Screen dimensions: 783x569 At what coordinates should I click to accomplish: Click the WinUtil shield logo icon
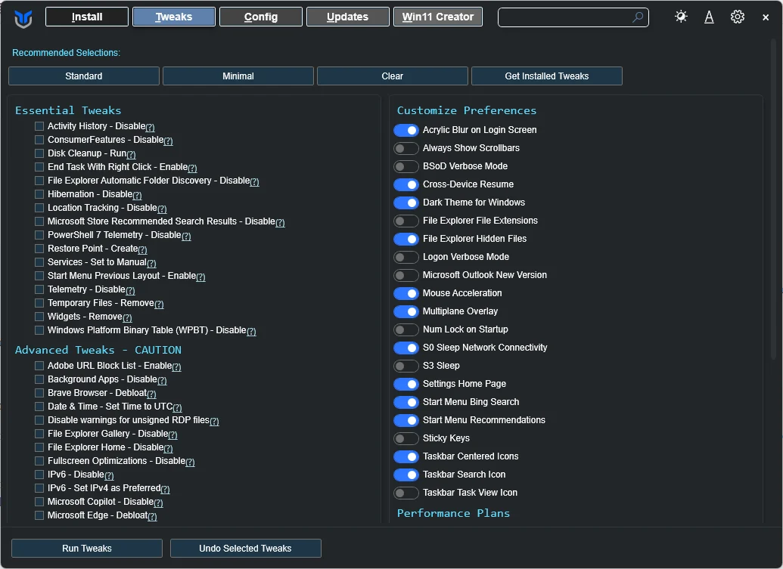[x=23, y=18]
